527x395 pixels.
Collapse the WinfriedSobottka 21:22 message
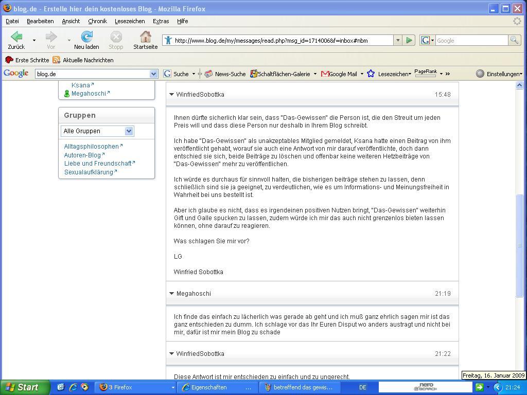(172, 354)
